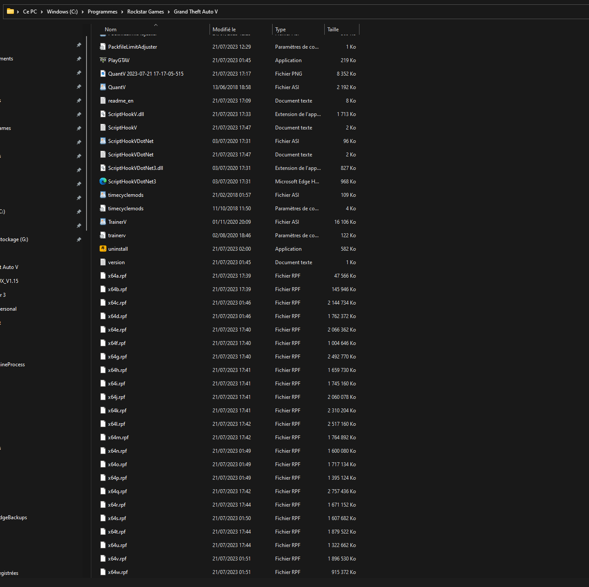
Task: Sort by the Modifié le column header
Action: (224, 30)
